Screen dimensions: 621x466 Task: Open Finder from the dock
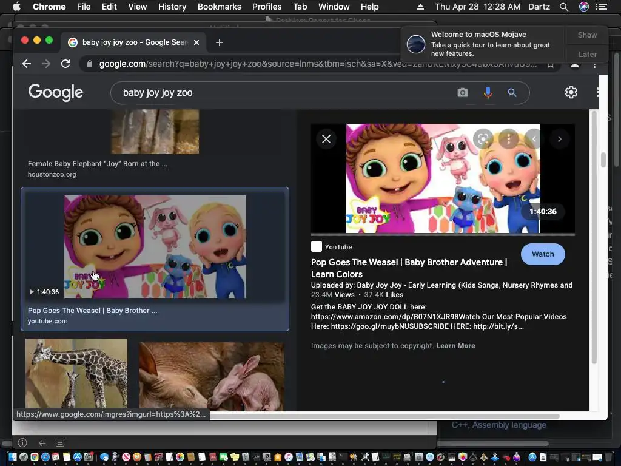(x=13, y=457)
